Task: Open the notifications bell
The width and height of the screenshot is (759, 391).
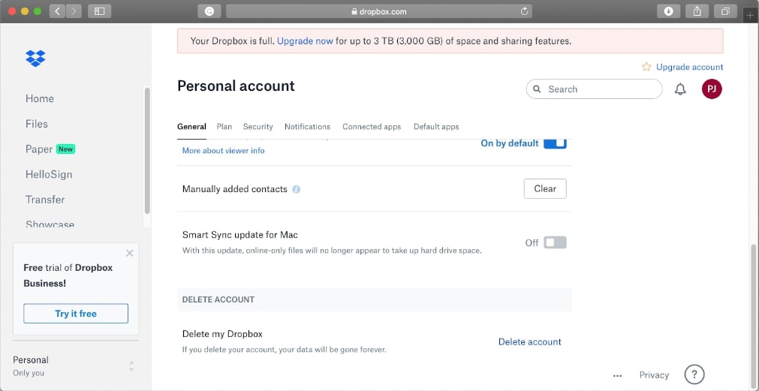Action: click(680, 89)
